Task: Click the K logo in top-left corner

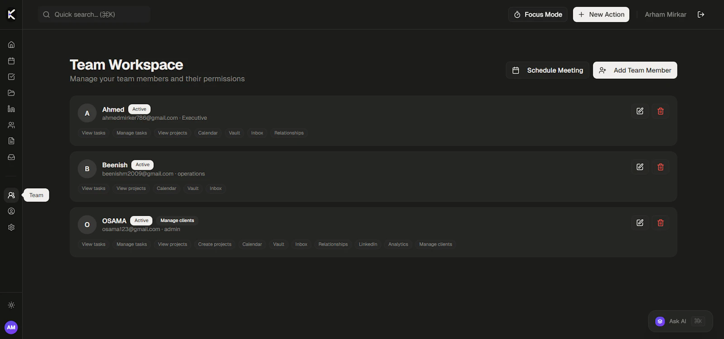Action: coord(11,14)
